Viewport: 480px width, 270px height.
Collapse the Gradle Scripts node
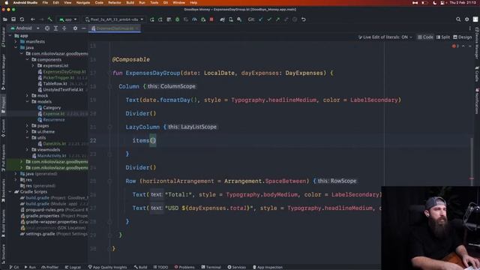10,192
